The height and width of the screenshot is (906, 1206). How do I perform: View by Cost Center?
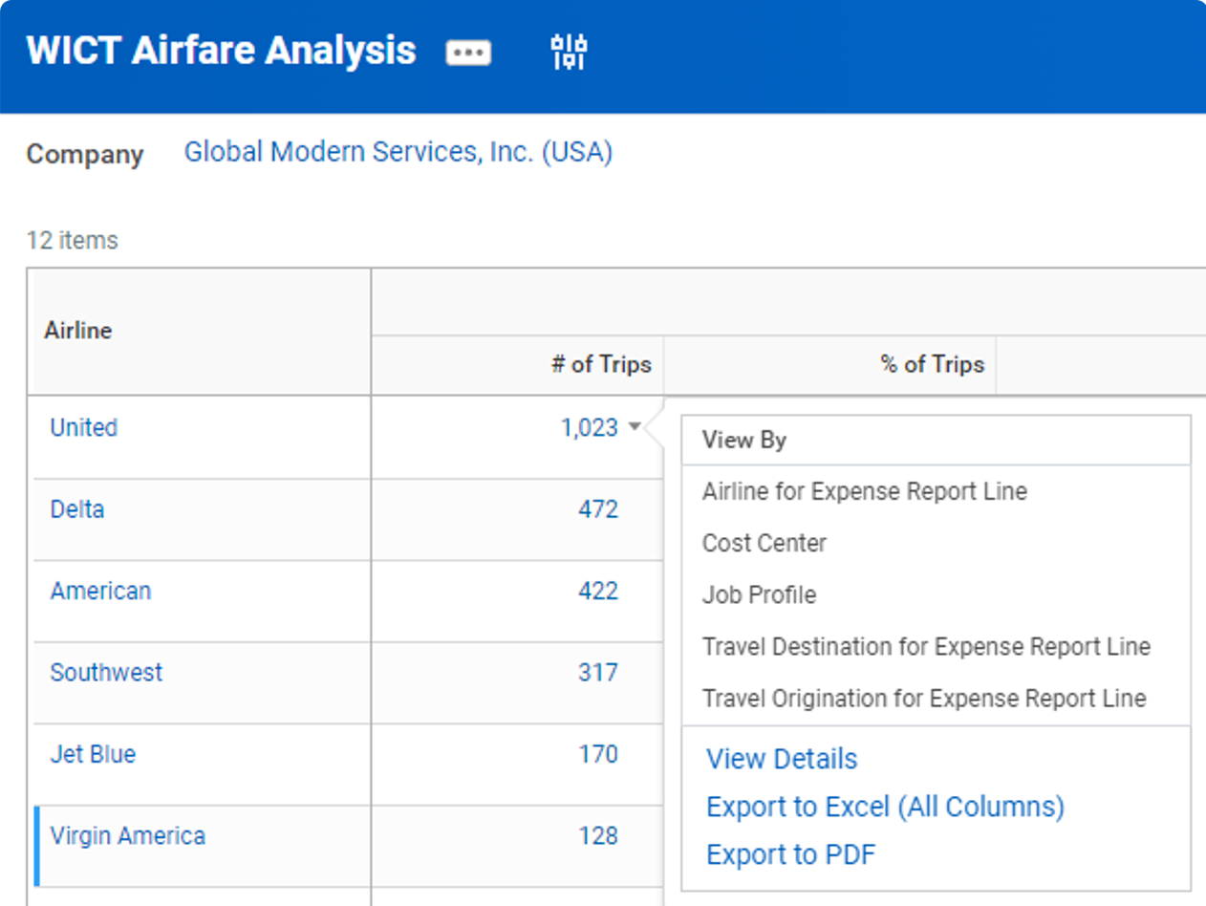coord(765,543)
